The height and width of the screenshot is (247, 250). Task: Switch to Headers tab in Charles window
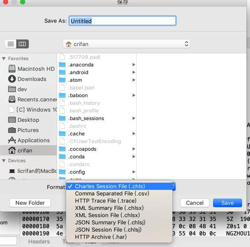[x=39, y=241]
